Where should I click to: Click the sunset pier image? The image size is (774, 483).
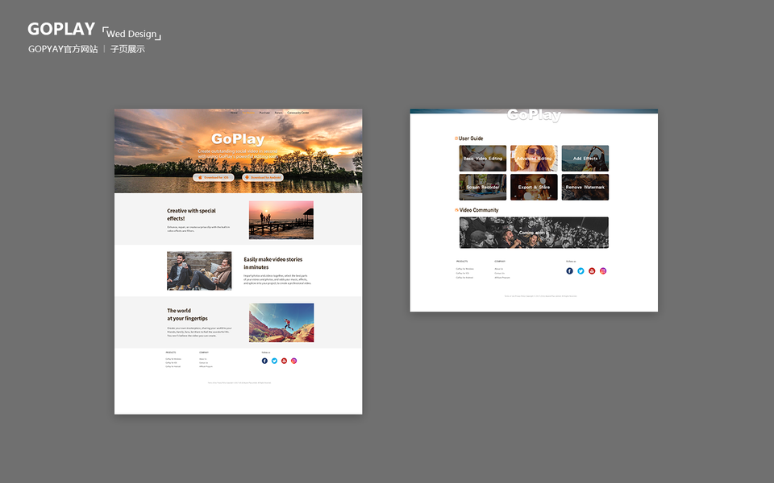pyautogui.click(x=281, y=220)
